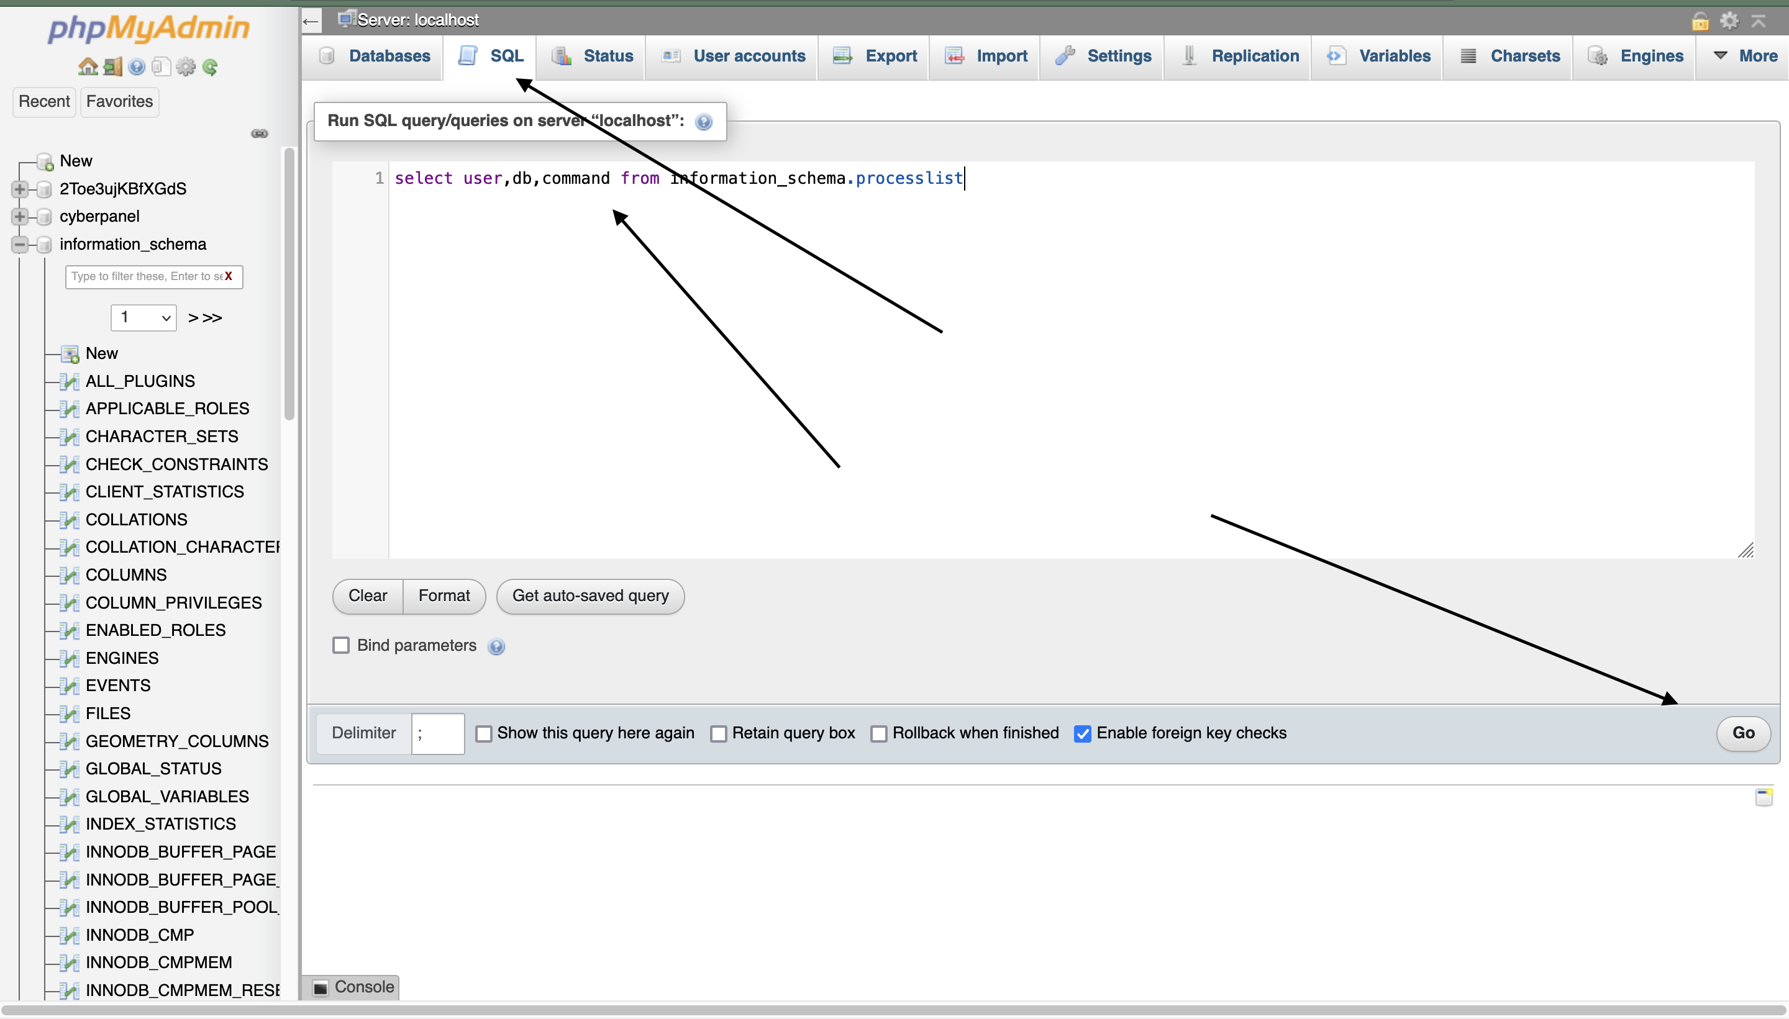Click the ENGINES table icon
The height and width of the screenshot is (1019, 1789).
pyautogui.click(x=70, y=659)
